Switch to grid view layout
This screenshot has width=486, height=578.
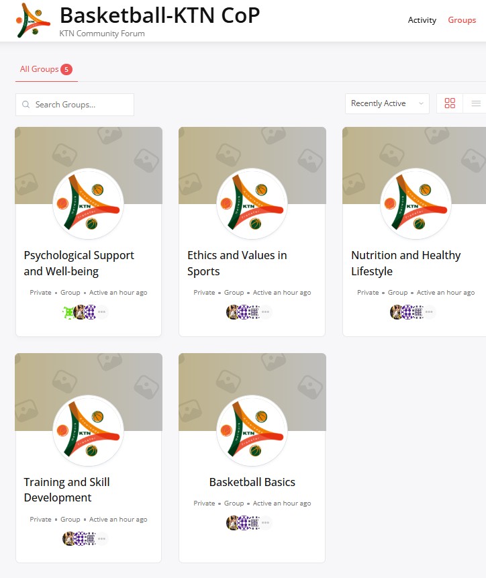[450, 103]
